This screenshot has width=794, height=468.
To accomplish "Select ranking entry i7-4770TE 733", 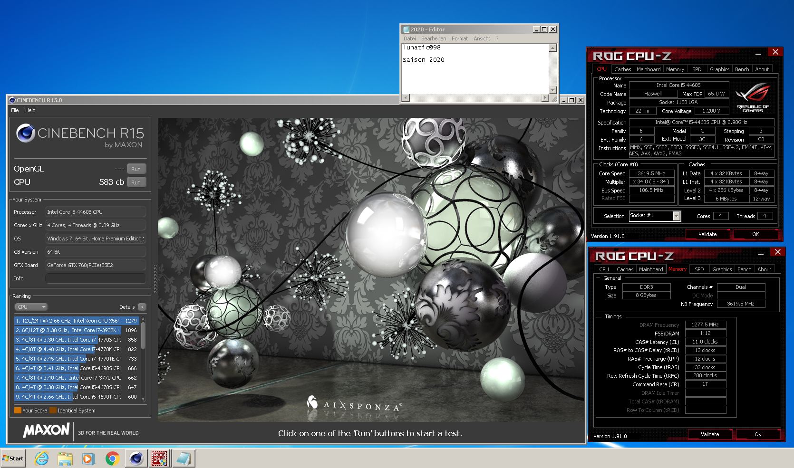I will pos(77,359).
